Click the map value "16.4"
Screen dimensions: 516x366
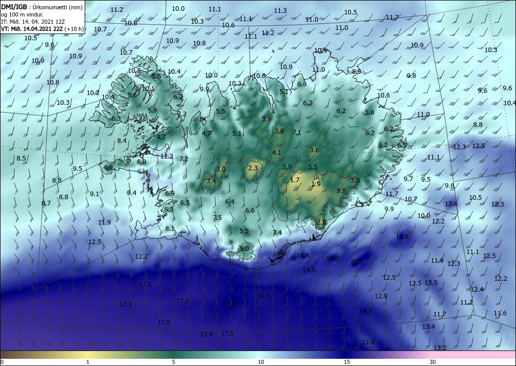263,296
